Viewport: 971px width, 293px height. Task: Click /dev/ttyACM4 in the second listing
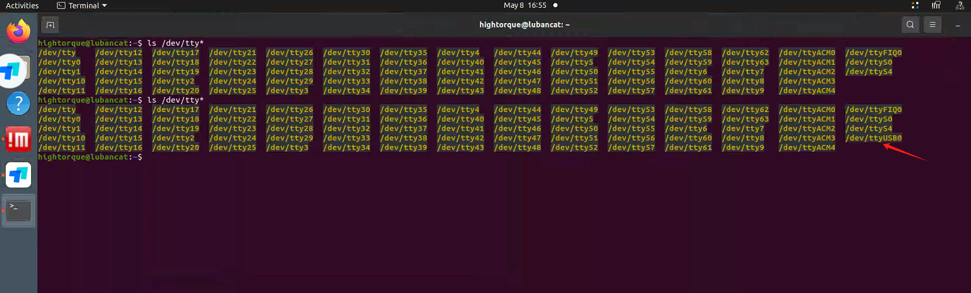(x=807, y=148)
